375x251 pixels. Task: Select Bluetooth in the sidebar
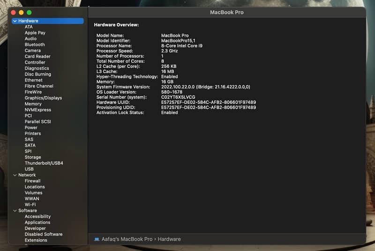tap(35, 44)
